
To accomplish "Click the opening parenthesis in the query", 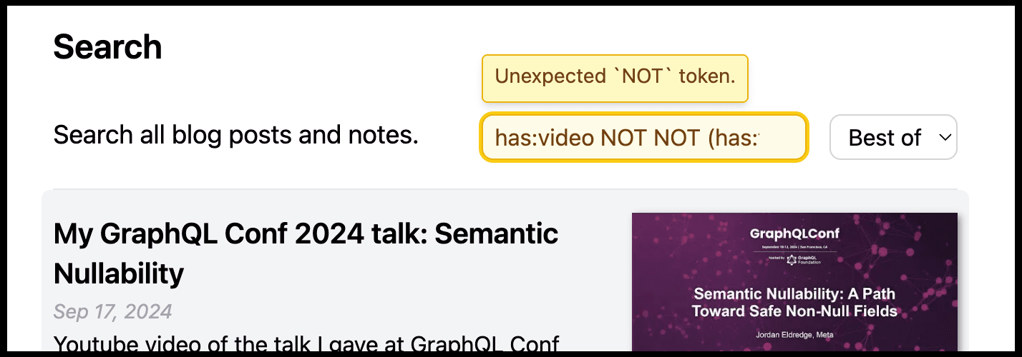I will pos(712,137).
